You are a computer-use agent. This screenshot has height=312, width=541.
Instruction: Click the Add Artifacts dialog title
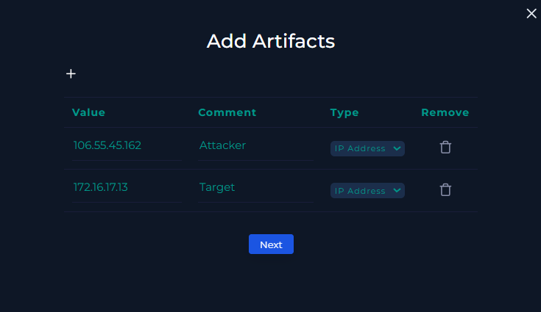[271, 41]
